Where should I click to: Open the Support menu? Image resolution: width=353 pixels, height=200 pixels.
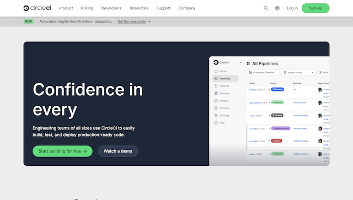tap(163, 8)
